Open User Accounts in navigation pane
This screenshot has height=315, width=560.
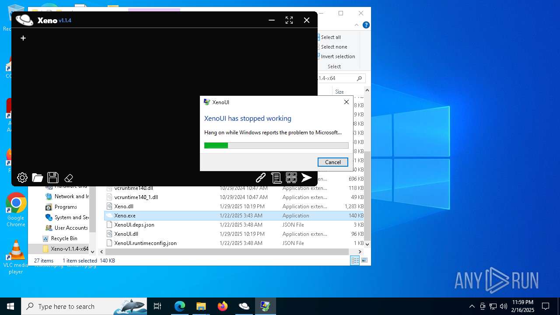pos(67,228)
